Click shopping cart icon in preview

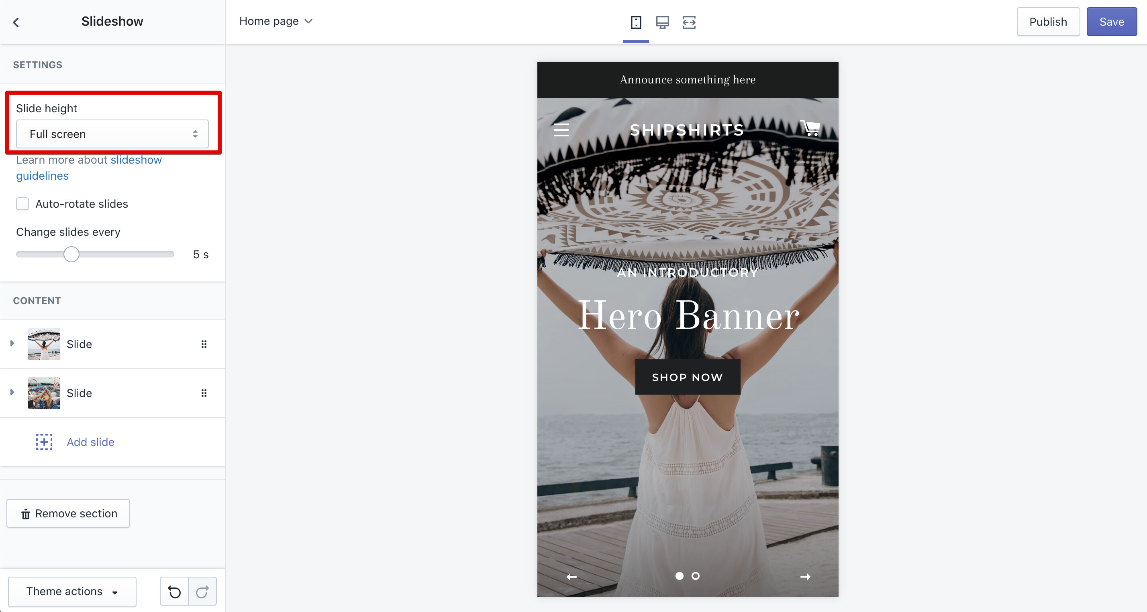[810, 128]
